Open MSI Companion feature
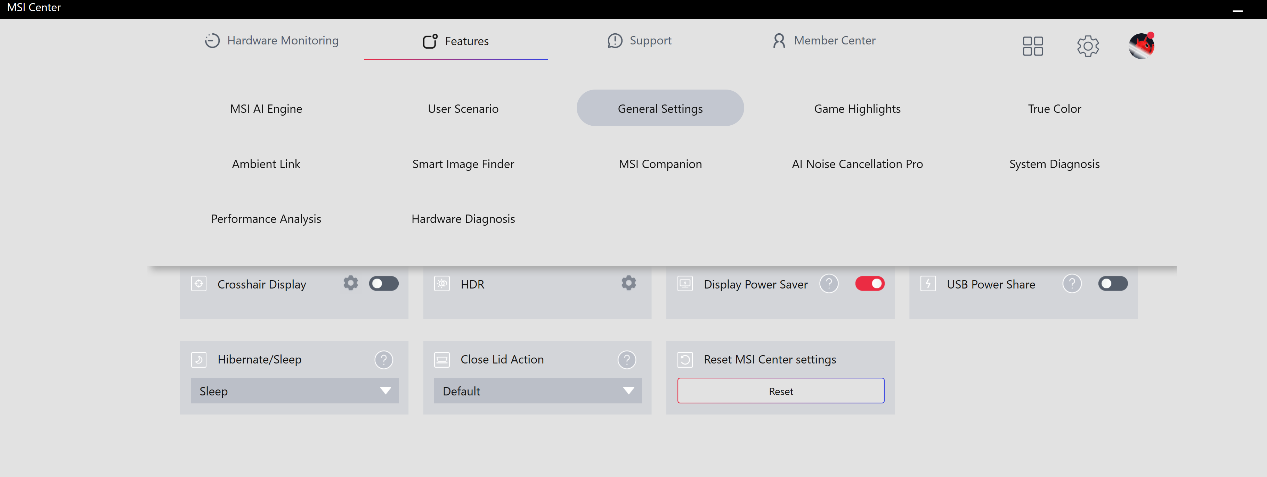1267x477 pixels. (x=660, y=164)
